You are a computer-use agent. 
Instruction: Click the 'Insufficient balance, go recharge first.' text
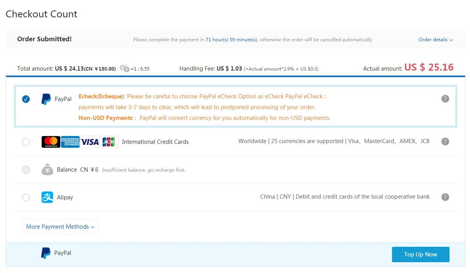(x=144, y=170)
